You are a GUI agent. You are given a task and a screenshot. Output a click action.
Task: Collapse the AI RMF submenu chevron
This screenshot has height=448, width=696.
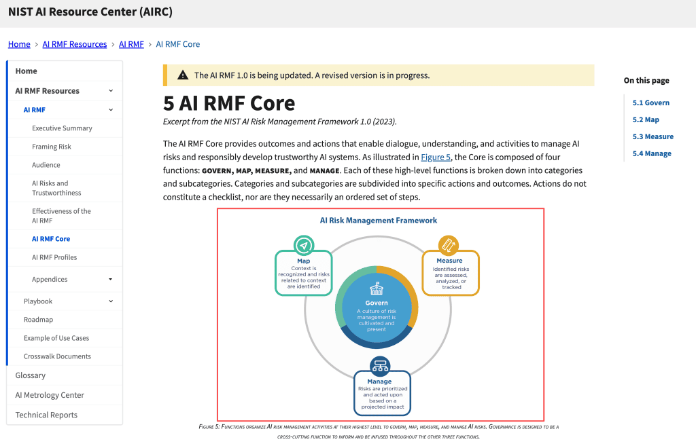point(111,110)
